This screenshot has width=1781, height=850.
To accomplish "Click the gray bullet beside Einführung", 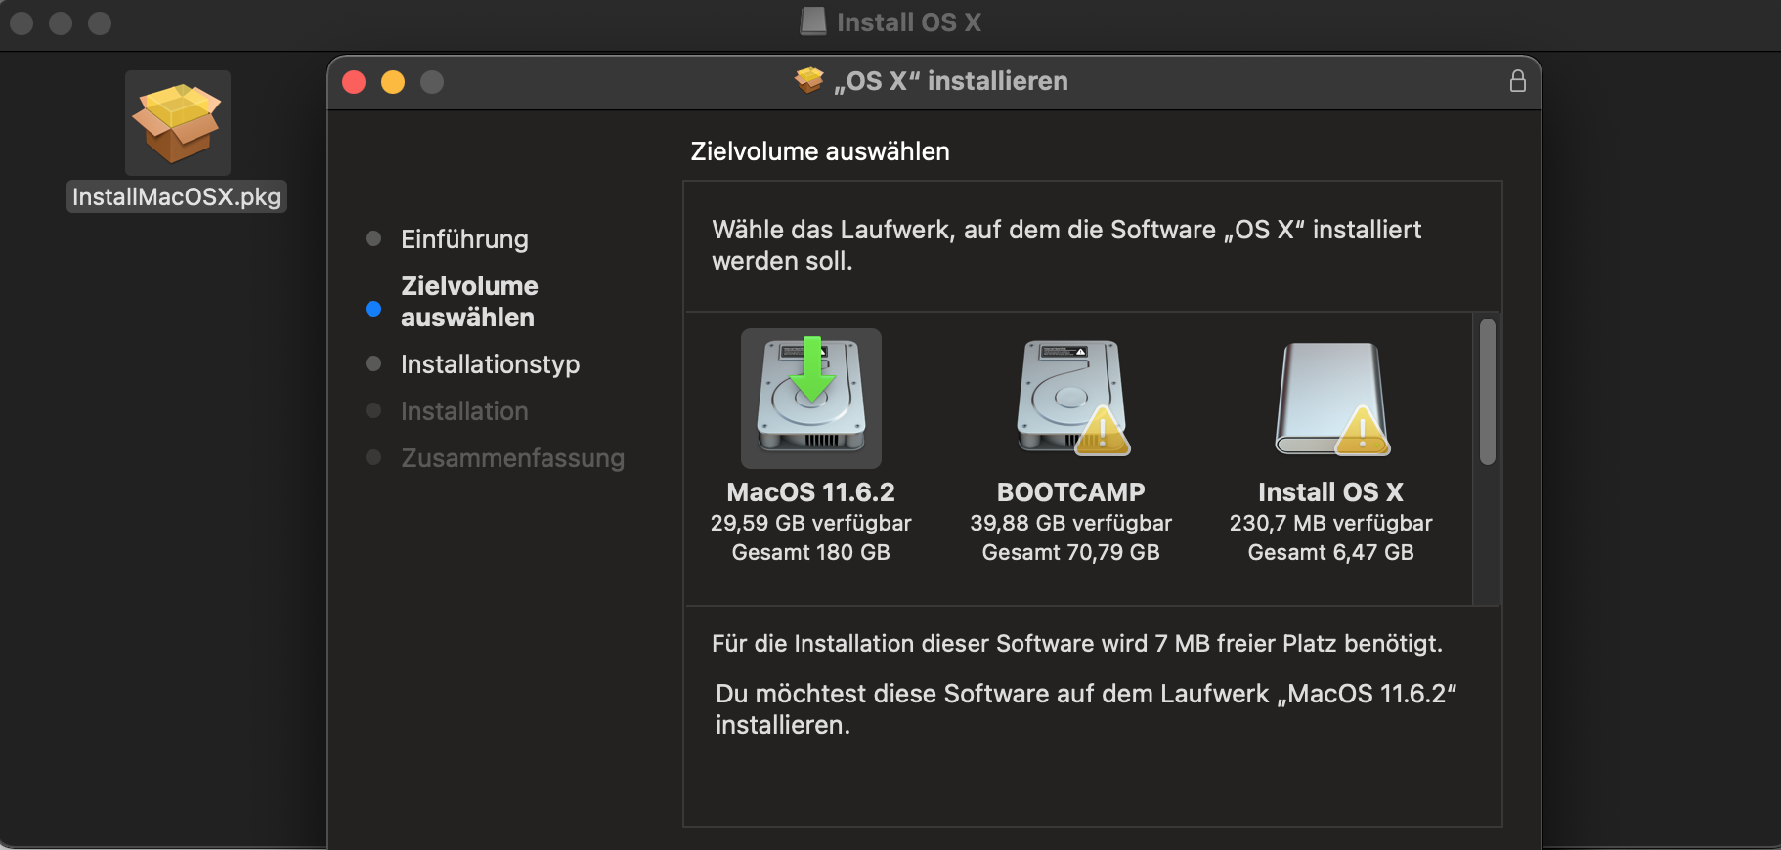I will coord(373,238).
